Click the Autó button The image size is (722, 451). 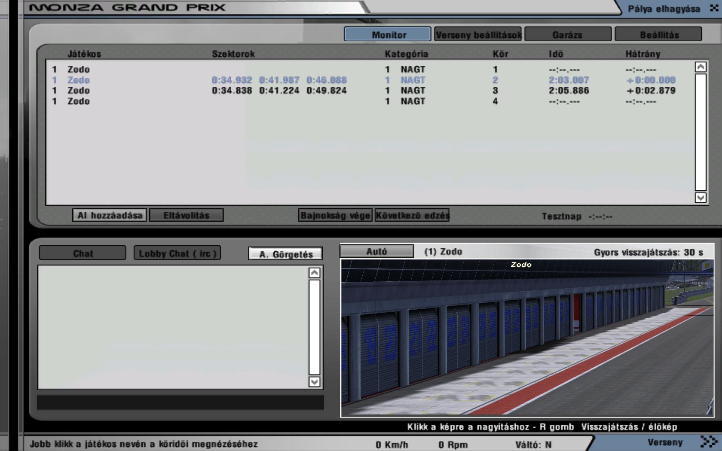[x=377, y=251]
